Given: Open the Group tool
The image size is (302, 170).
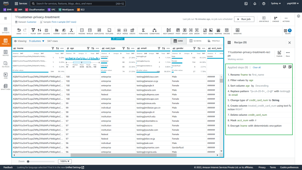Looking at the screenshot, I should [185, 31].
